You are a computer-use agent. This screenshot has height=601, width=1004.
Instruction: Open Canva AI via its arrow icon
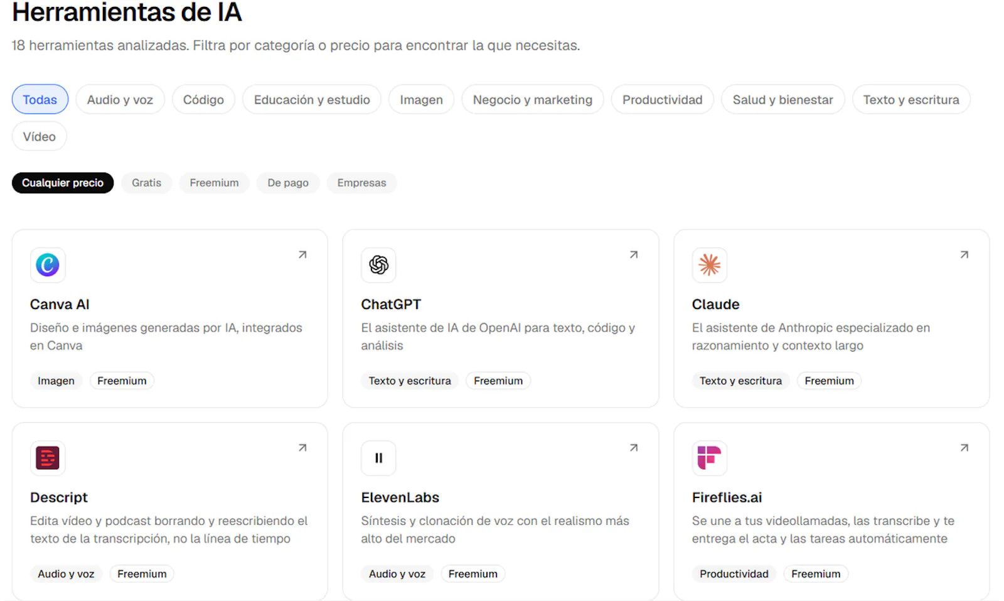(x=302, y=254)
